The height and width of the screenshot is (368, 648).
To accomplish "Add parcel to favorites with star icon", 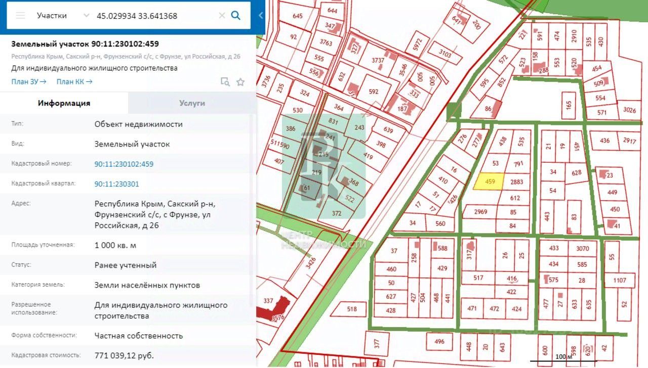I will (240, 82).
